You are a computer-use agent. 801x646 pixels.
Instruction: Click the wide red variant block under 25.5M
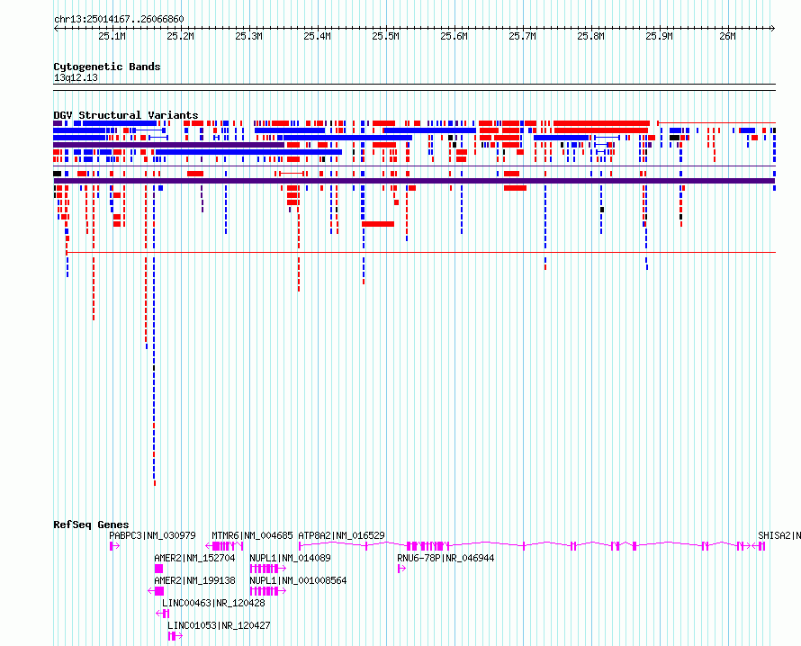[378, 224]
